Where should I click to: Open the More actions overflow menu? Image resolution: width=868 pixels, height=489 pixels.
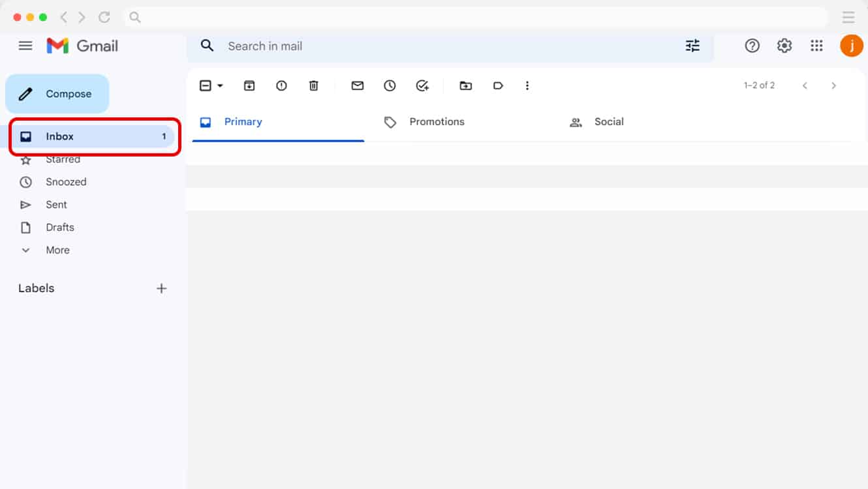click(527, 85)
